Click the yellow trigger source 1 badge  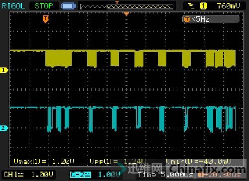pyautogui.click(x=203, y=6)
